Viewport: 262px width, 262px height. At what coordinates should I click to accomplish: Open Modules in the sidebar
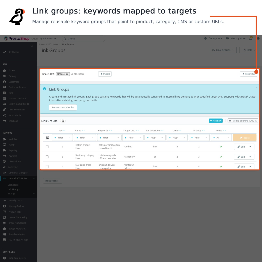click(x=12, y=139)
